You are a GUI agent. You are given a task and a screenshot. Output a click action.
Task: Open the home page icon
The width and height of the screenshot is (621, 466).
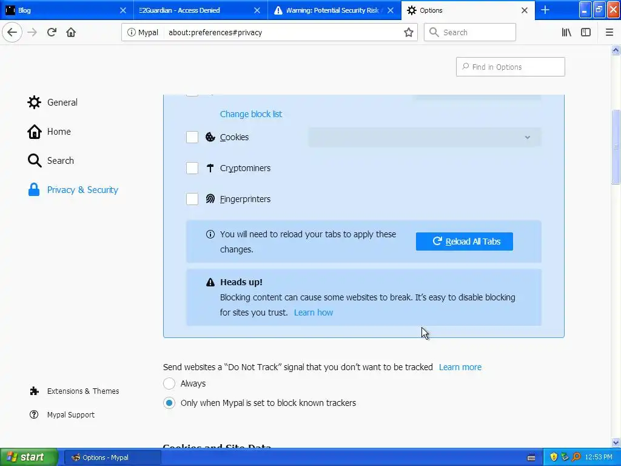[x=71, y=33]
